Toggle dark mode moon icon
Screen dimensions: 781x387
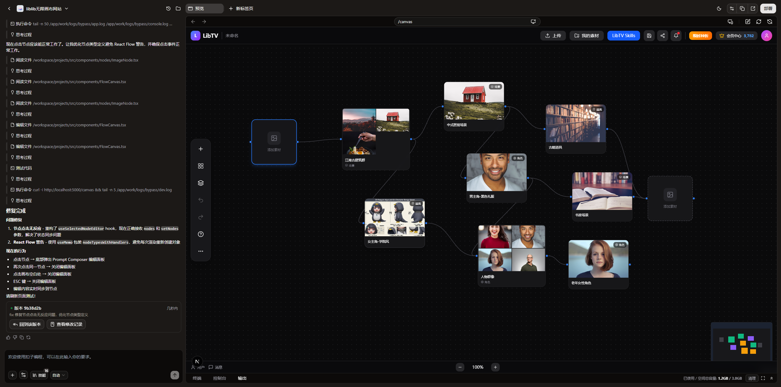[x=719, y=9]
